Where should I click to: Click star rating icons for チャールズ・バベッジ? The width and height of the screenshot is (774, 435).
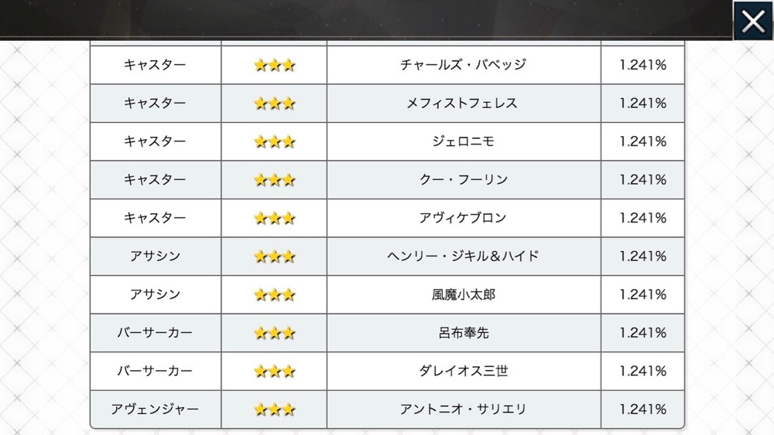(x=275, y=65)
